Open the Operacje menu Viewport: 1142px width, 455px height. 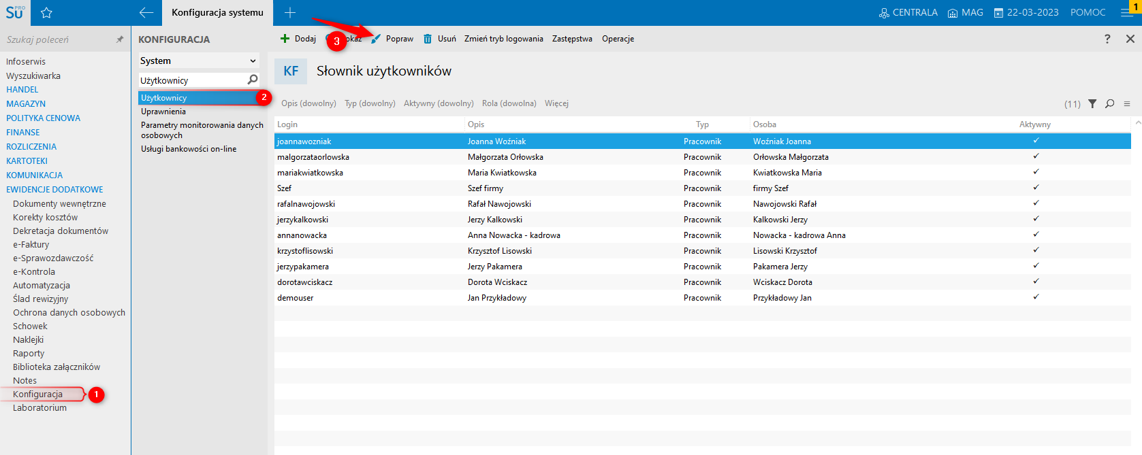[x=618, y=39]
